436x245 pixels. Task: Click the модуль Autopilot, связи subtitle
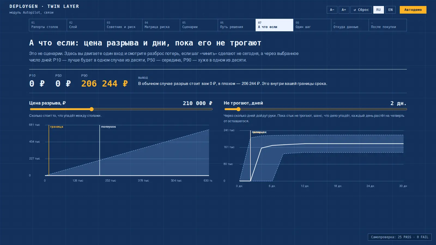[31, 13]
